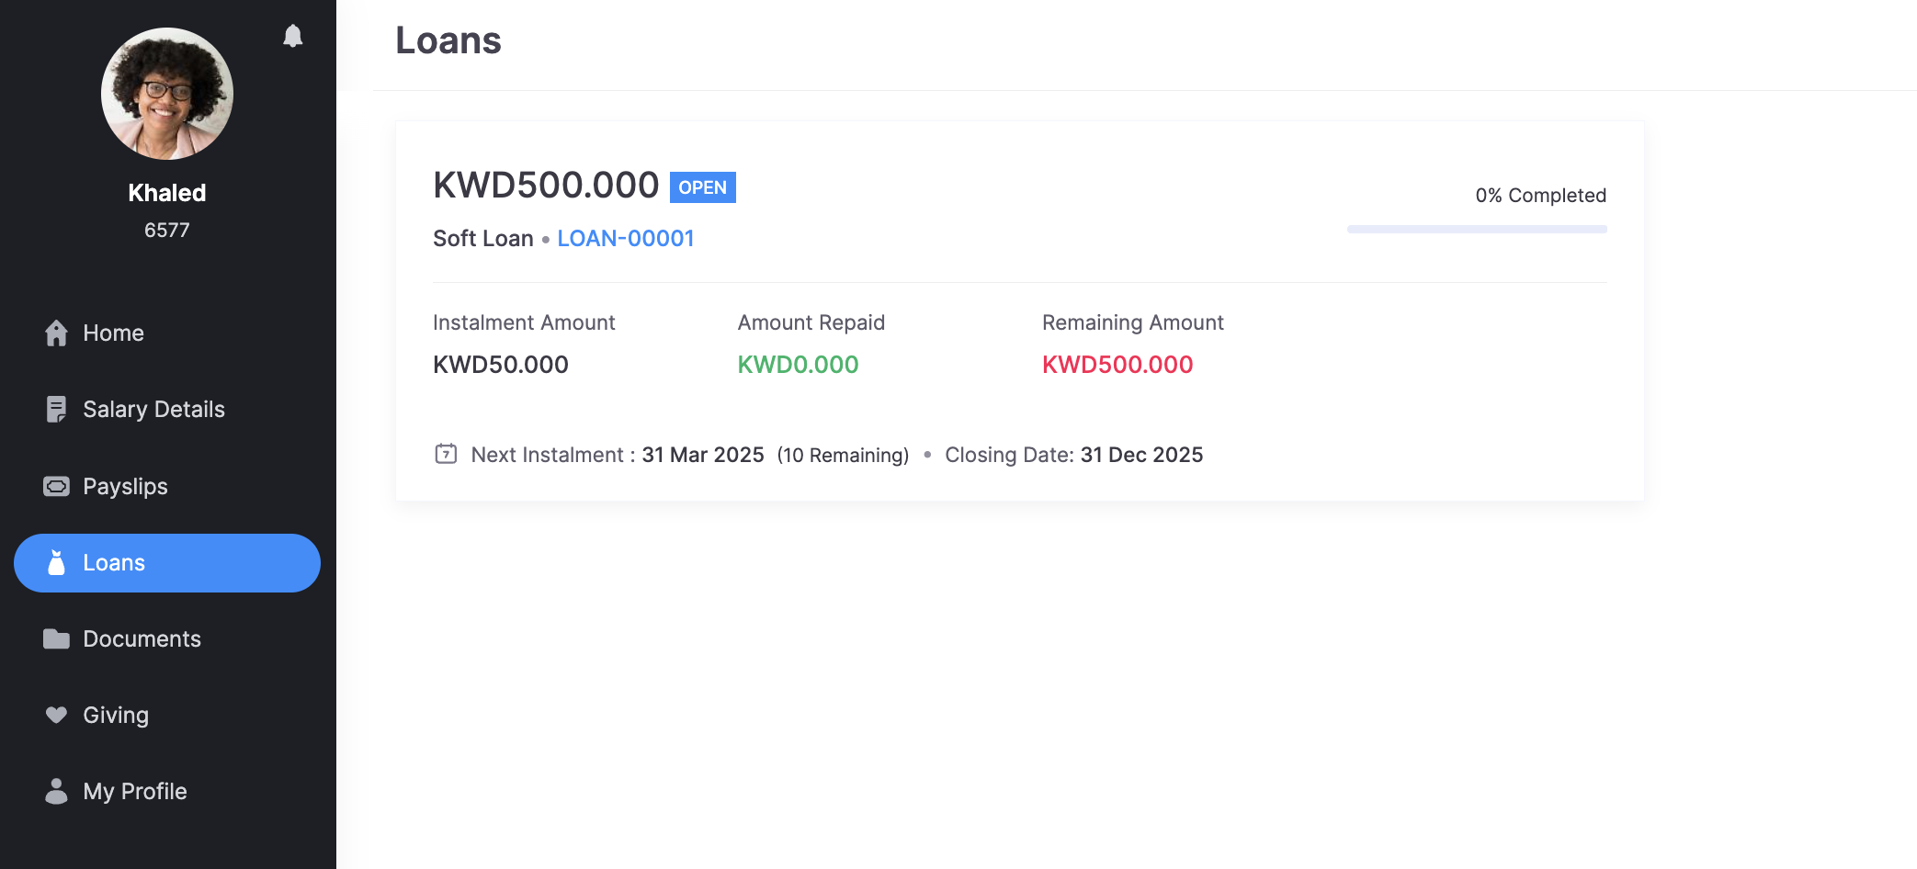Click Khaled's profile avatar photo
The image size is (1917, 869).
167,94
